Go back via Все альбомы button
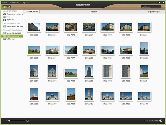The width and height of the screenshot is (166, 125). (32, 12)
